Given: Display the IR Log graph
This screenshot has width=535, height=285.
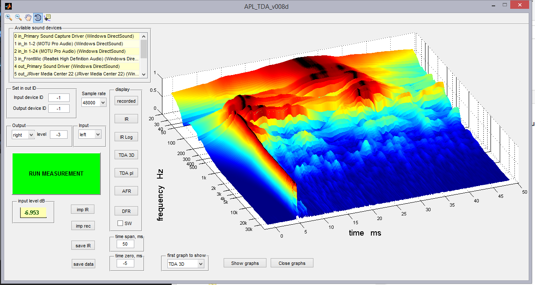Looking at the screenshot, I should pos(126,137).
